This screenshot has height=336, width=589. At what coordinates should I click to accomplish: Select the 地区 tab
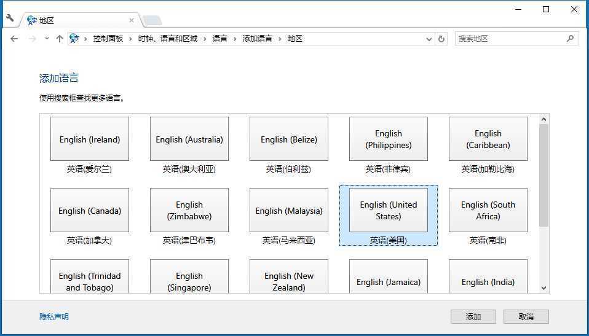[x=80, y=20]
